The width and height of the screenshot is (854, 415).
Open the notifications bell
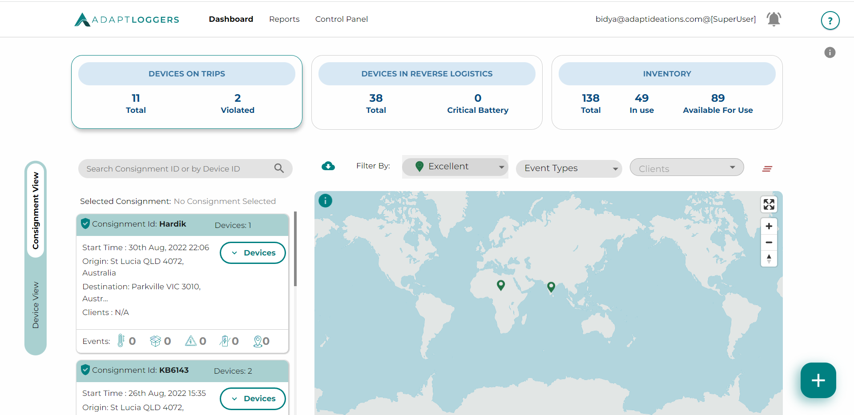pyautogui.click(x=774, y=19)
